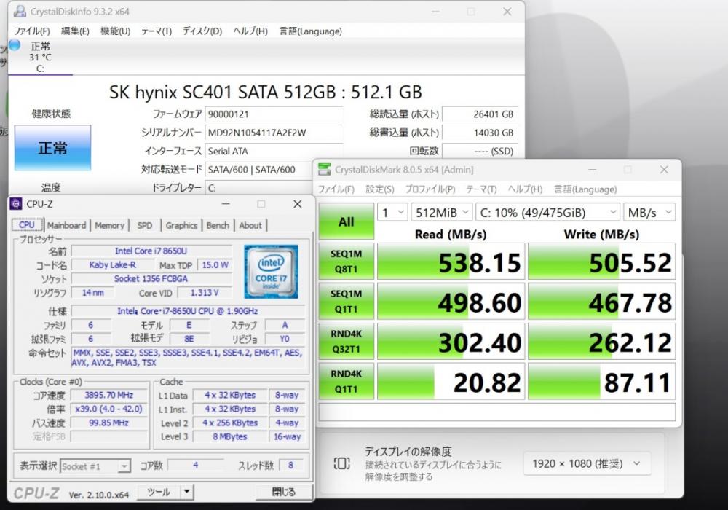
Task: Run the SEQ1M Q1T1 benchmark
Action: 347,301
